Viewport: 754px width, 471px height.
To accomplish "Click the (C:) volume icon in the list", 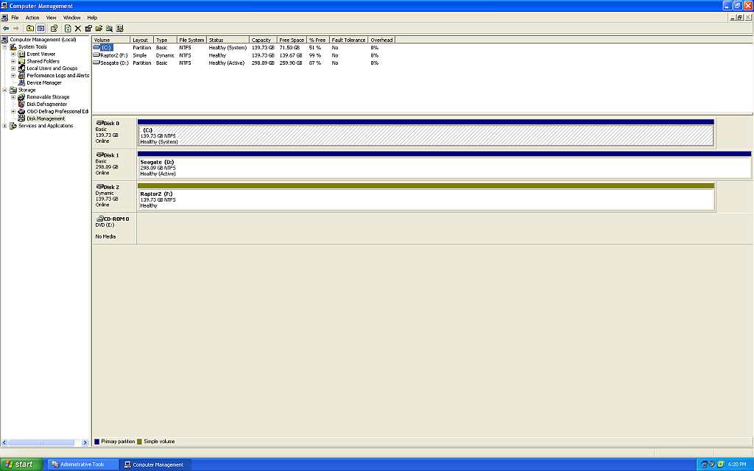I will point(96,47).
